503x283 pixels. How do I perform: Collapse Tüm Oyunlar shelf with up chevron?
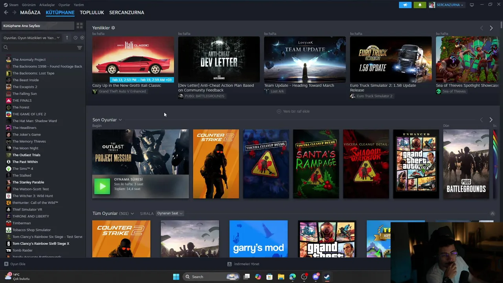pyautogui.click(x=492, y=213)
